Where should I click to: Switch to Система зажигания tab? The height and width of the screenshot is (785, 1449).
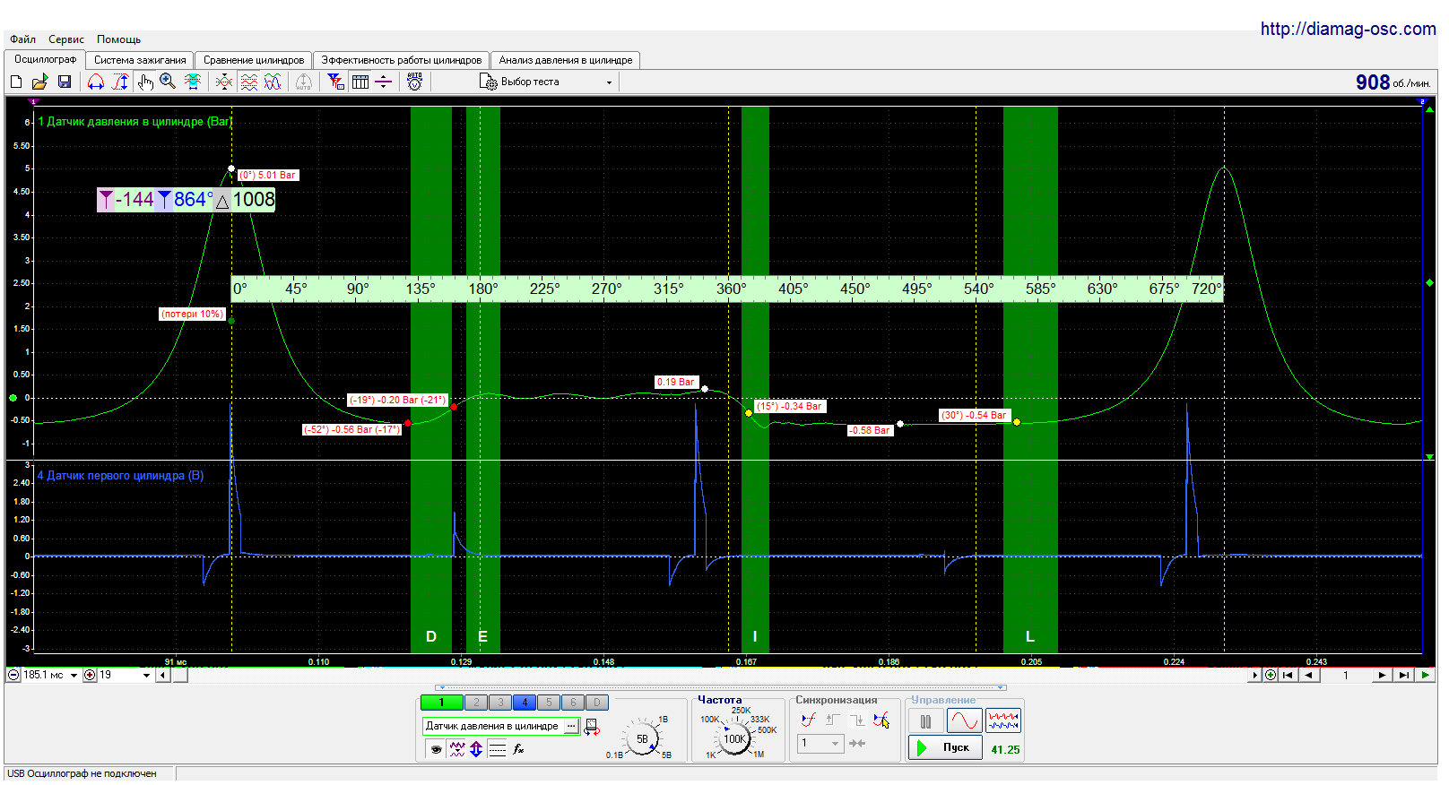tap(140, 60)
